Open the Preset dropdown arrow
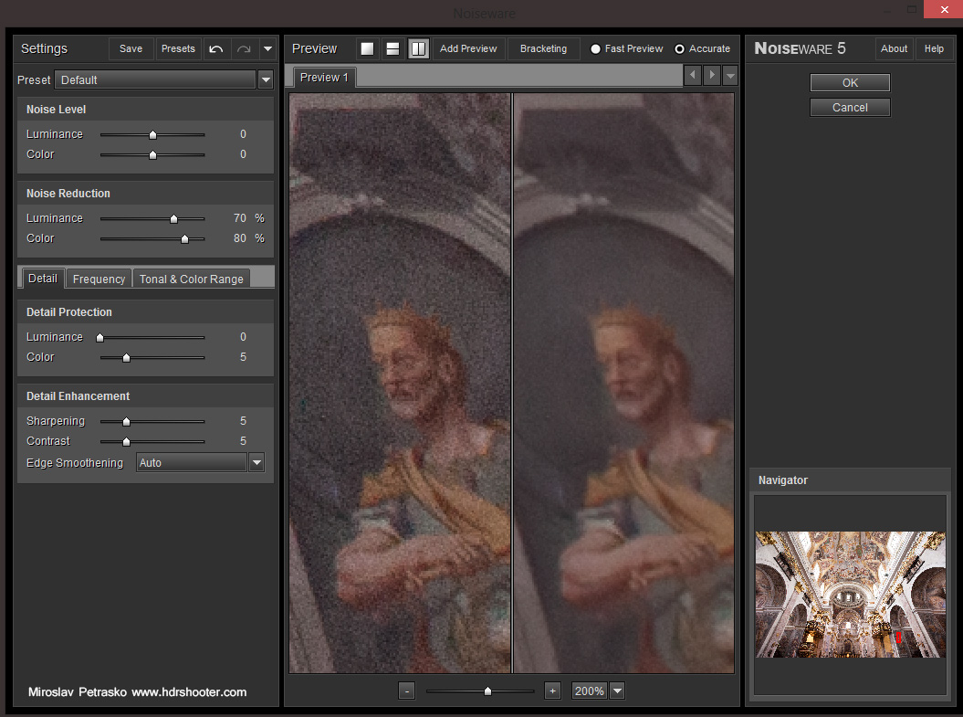The image size is (963, 717). point(266,79)
